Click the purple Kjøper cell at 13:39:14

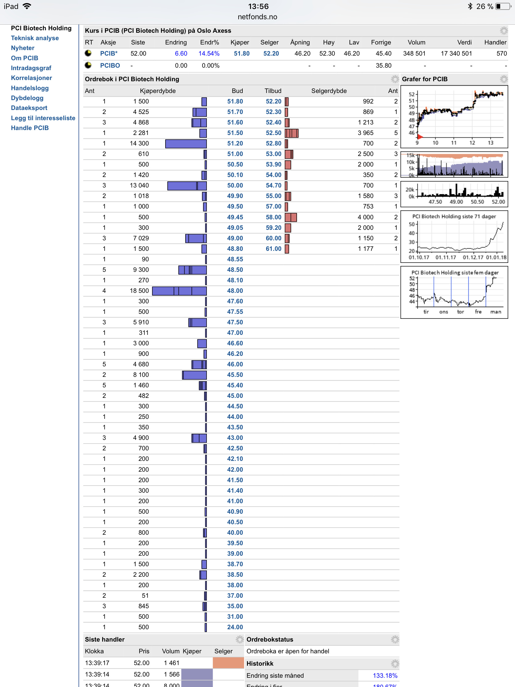tap(197, 674)
